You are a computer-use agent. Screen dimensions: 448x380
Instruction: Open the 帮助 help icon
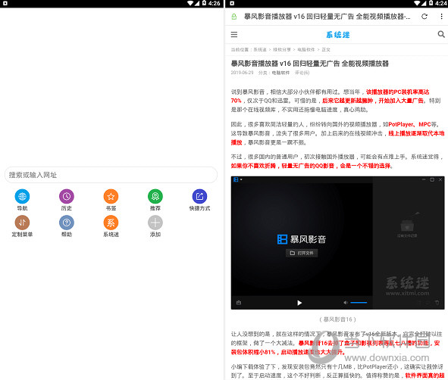67,223
